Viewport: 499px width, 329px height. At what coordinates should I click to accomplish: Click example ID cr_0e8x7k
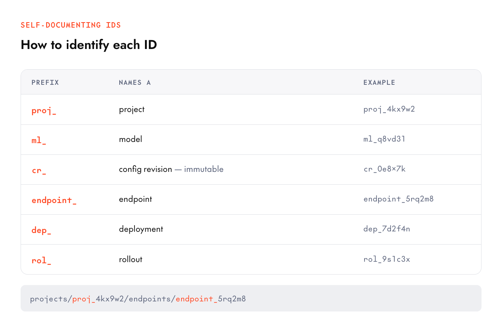[x=384, y=169]
